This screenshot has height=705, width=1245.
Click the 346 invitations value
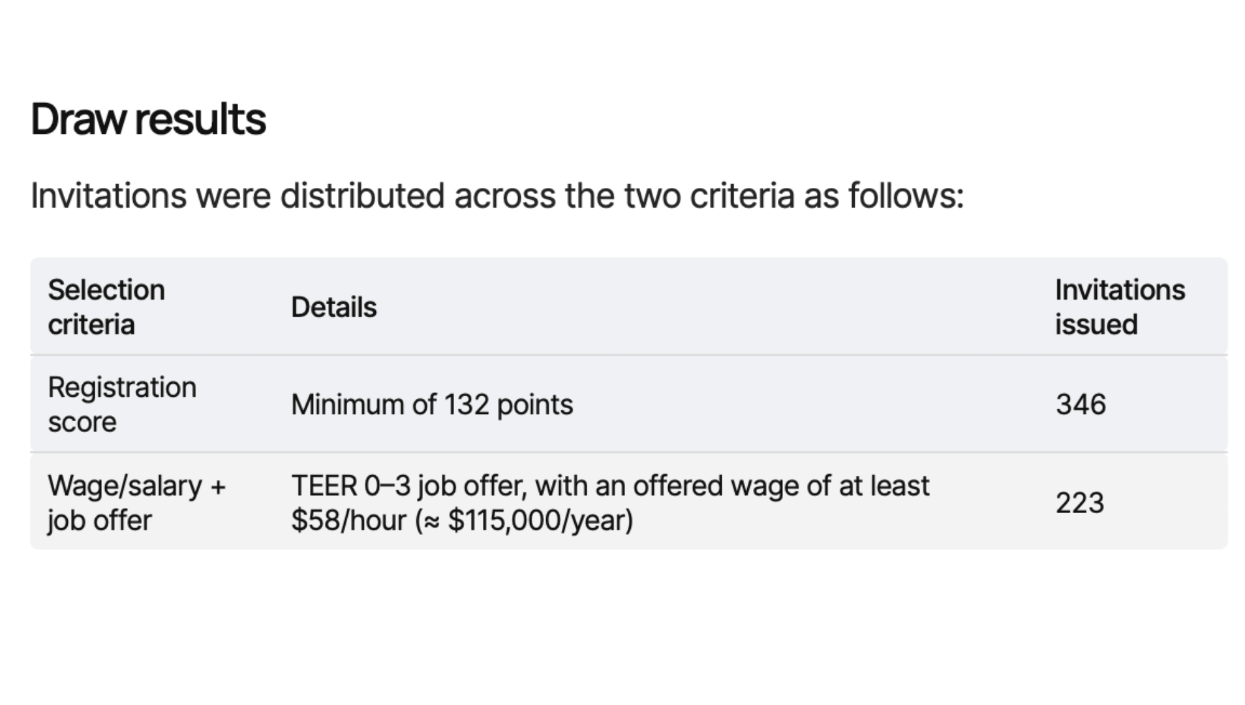1081,405
